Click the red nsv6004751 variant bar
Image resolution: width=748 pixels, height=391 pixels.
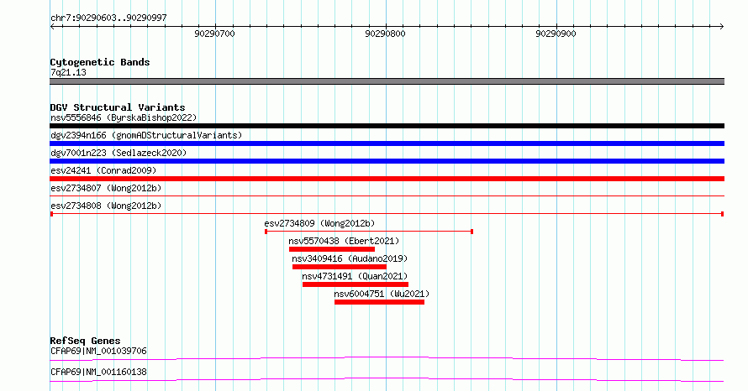[379, 302]
